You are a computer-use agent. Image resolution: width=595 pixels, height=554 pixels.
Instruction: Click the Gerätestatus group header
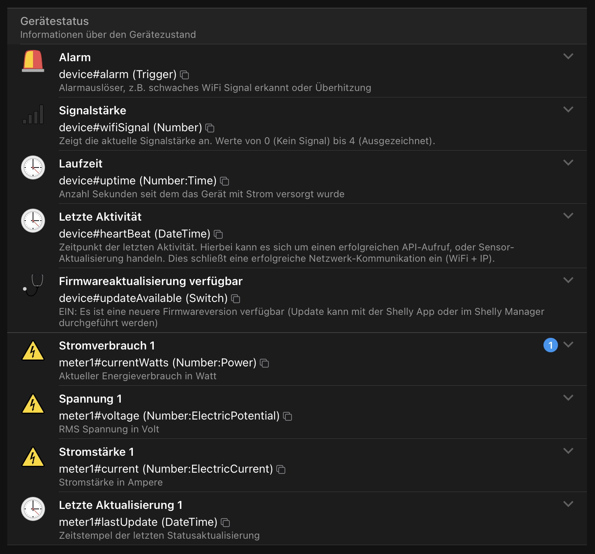point(55,21)
